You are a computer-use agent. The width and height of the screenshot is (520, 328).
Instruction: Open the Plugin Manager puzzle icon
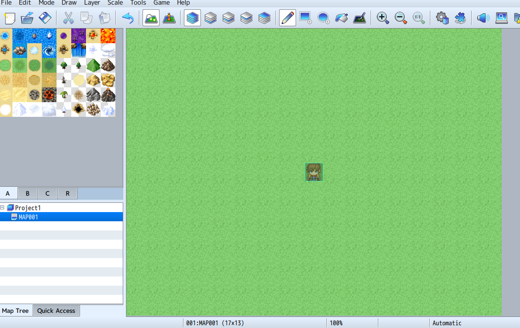click(460, 18)
